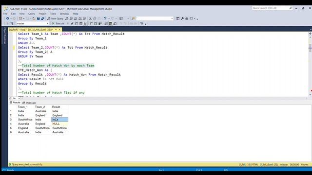312x175 pixels.
Task: Click the DMX Query icon
Action: pos(76,18)
